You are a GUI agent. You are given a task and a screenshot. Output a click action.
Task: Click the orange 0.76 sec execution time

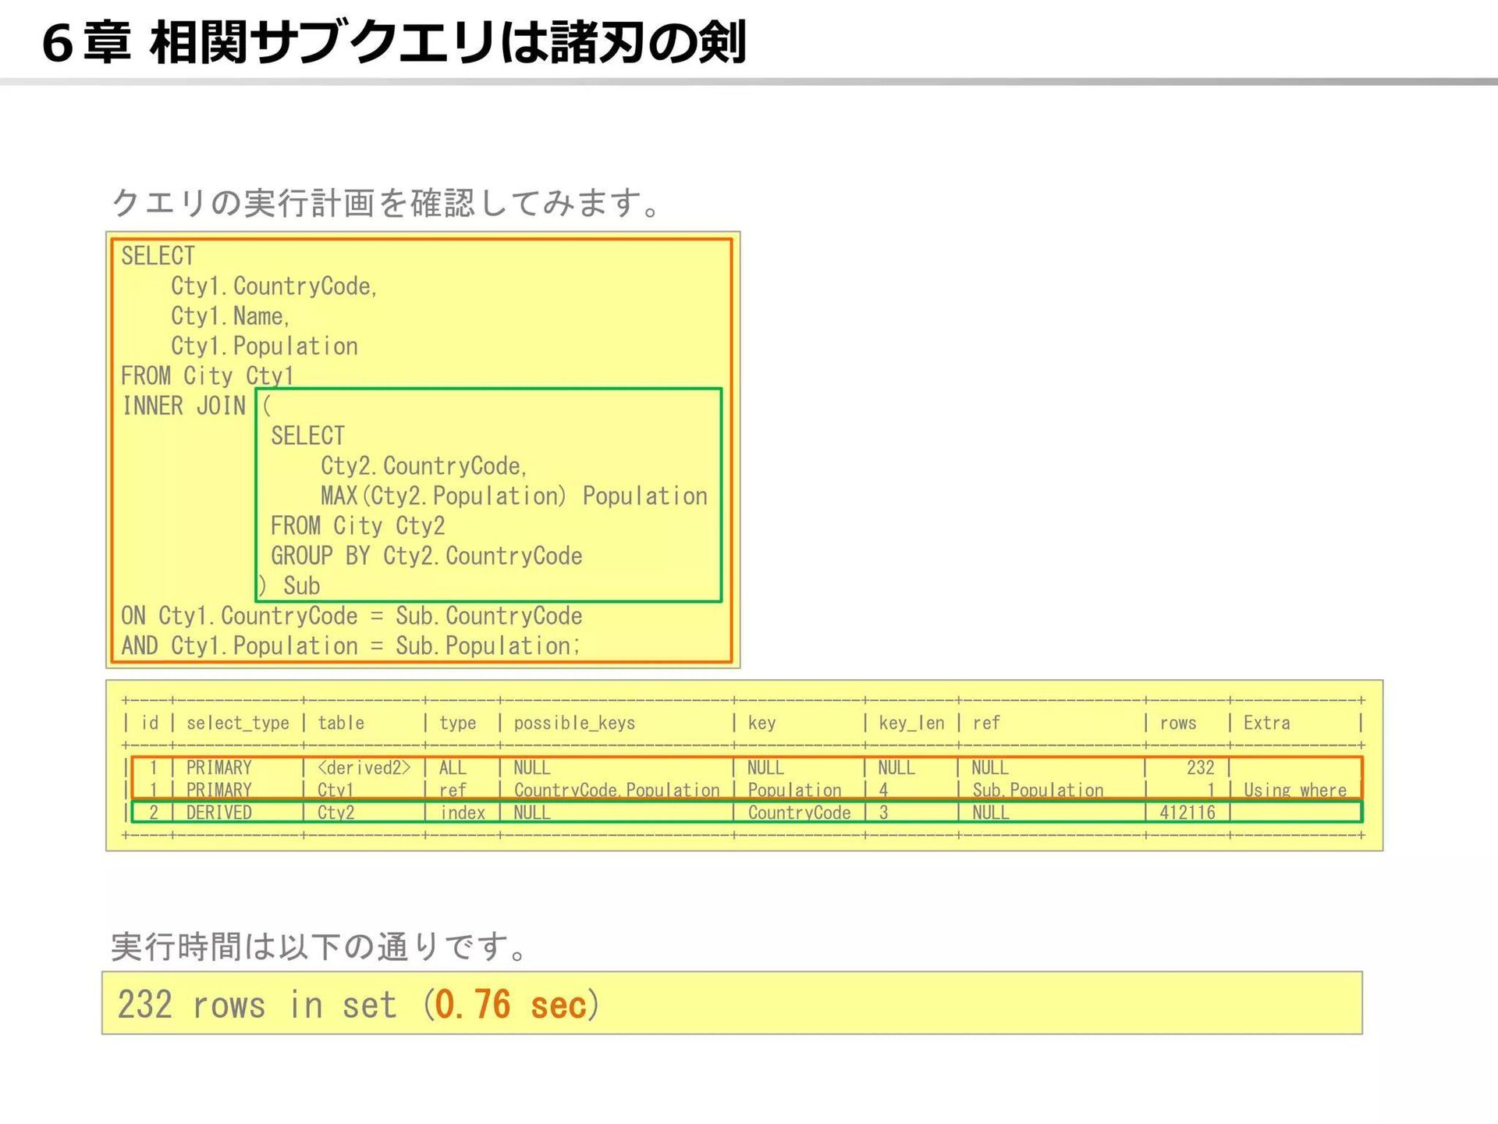tap(510, 1005)
